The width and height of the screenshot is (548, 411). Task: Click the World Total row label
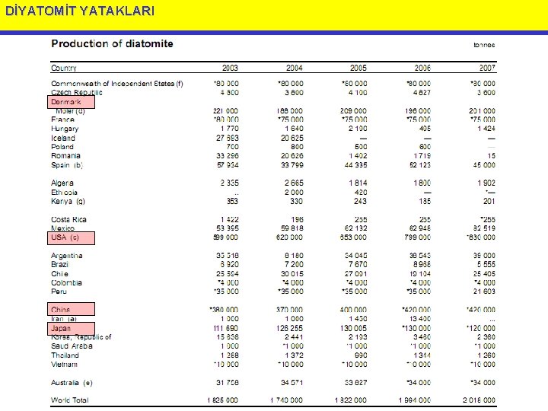[x=70, y=400]
